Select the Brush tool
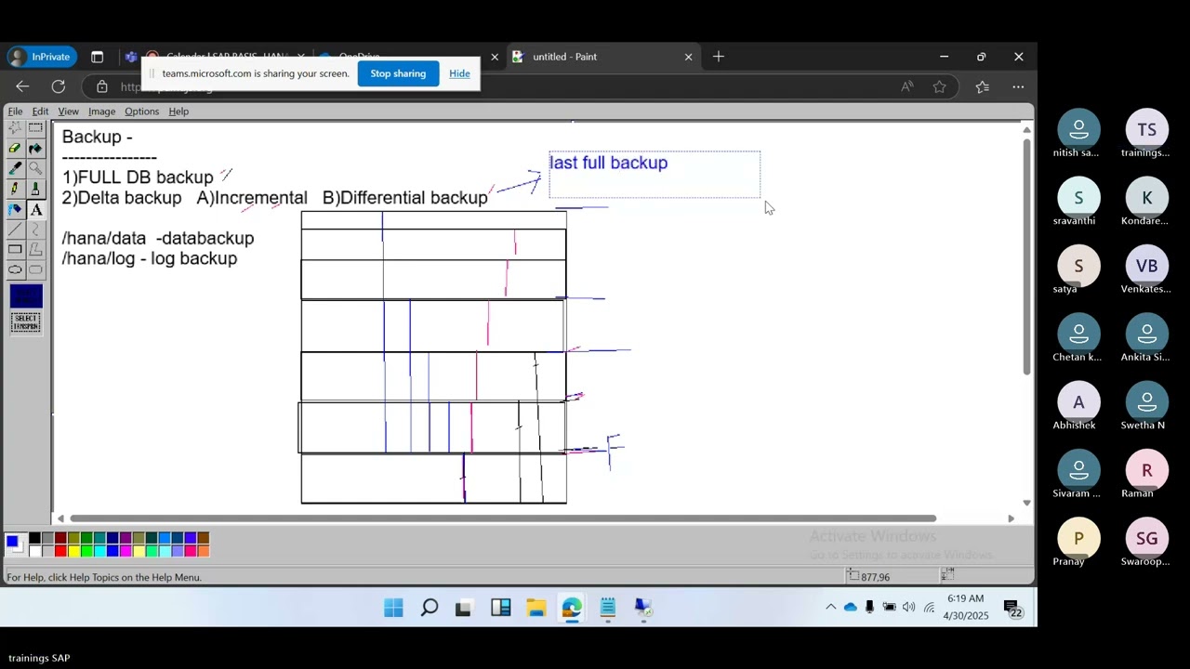Screen dimensions: 1190x669 (x=35, y=189)
